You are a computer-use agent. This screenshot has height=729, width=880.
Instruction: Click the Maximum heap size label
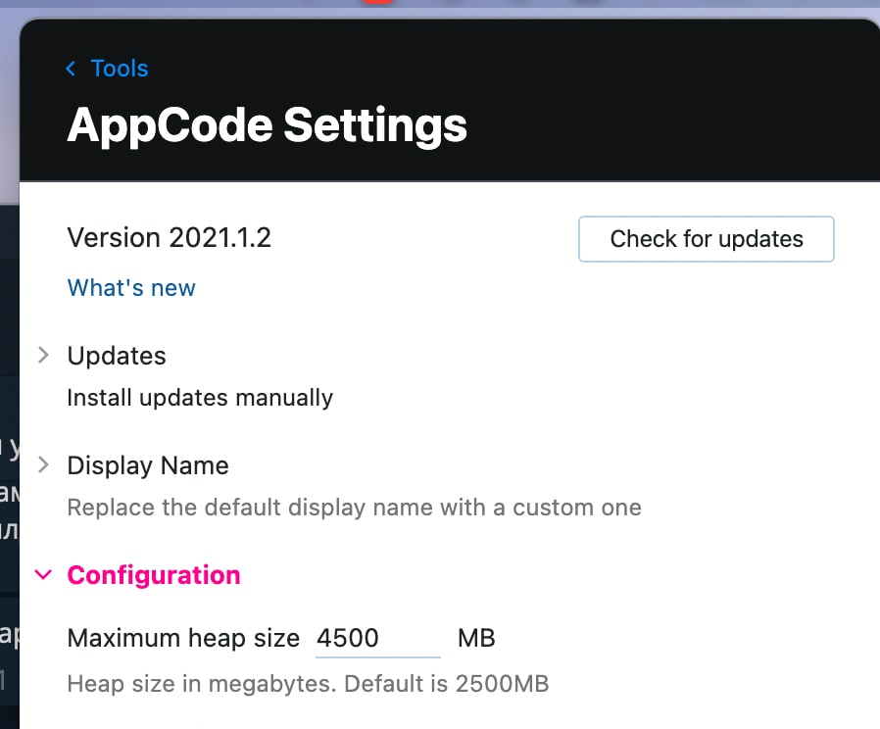pyautogui.click(x=183, y=639)
